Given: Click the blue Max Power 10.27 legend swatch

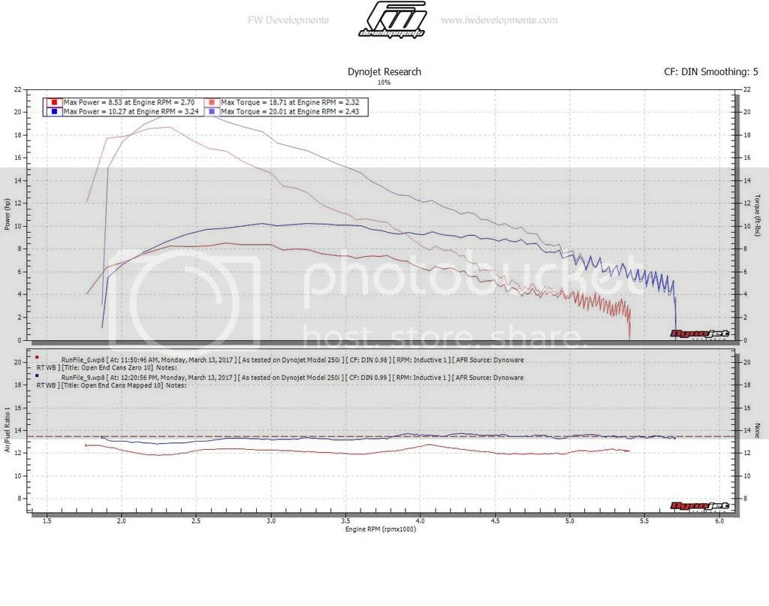Looking at the screenshot, I should pos(54,111).
